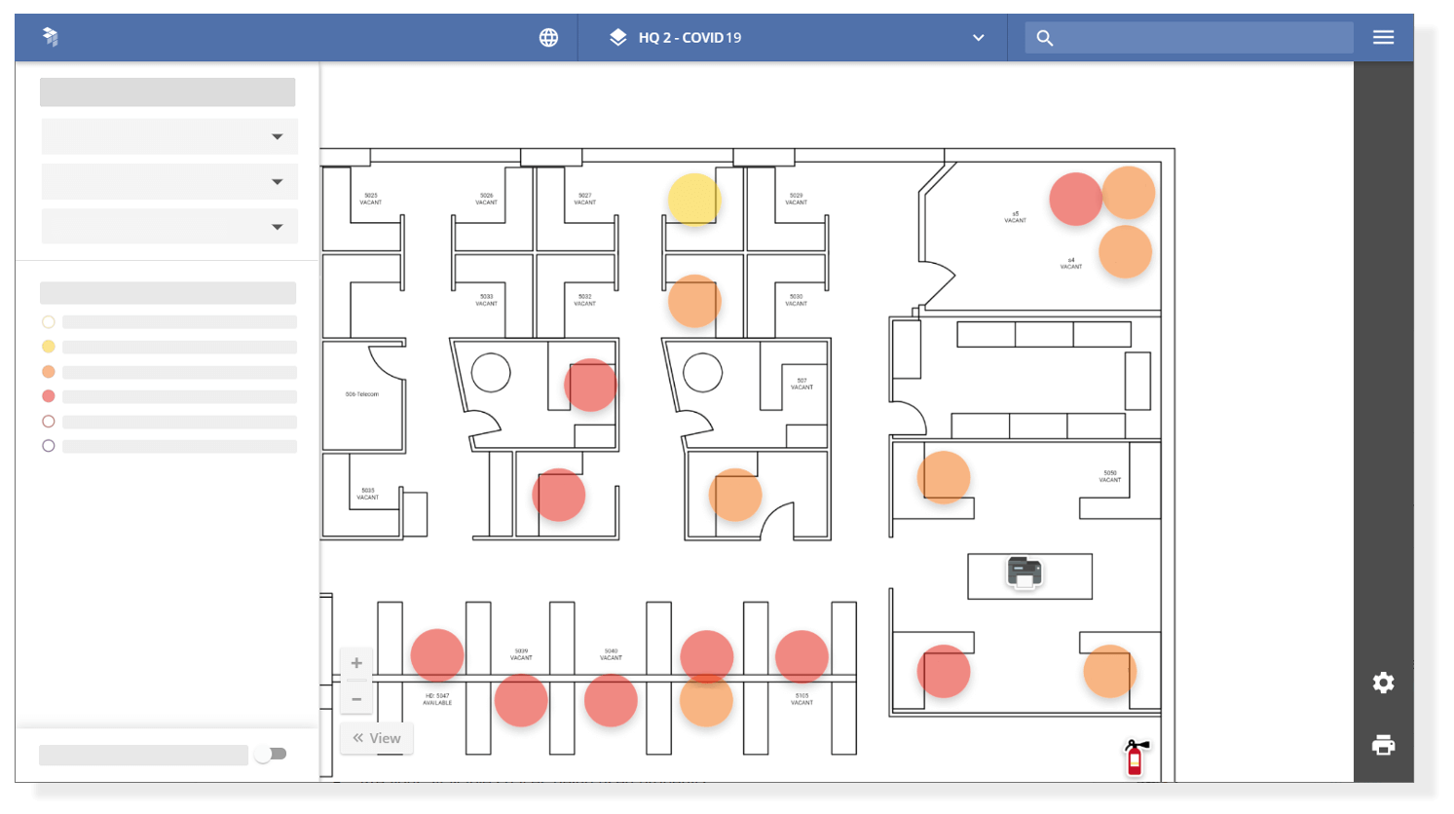The image size is (1454, 814).
Task: Click the app logo in top-left corner
Action: (x=51, y=37)
